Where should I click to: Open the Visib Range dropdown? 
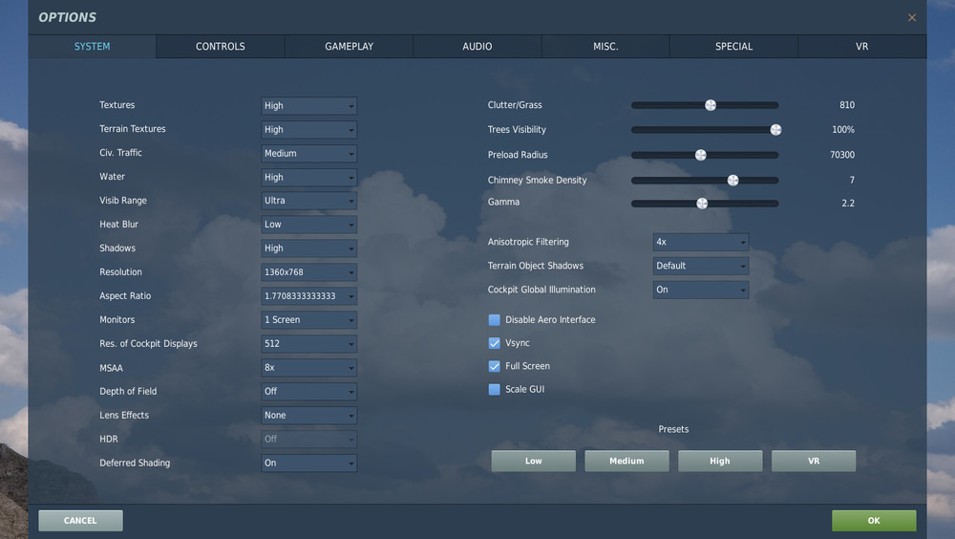pyautogui.click(x=308, y=201)
